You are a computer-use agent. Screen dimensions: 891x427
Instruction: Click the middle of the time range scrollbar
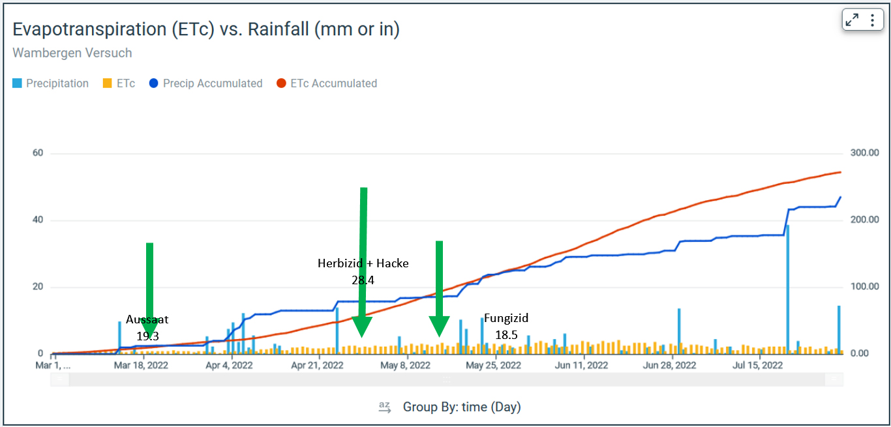click(447, 379)
